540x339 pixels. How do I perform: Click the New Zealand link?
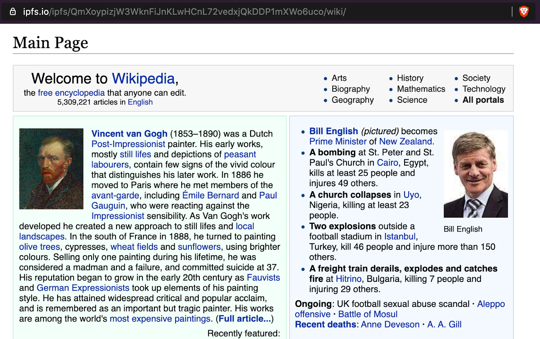point(406,141)
